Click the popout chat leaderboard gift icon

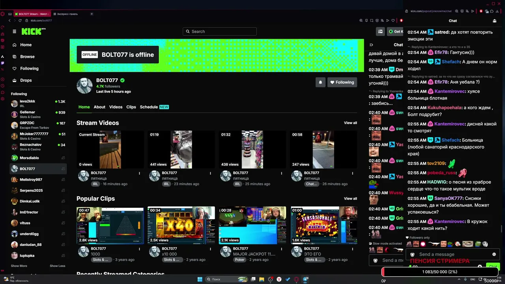pos(494,21)
